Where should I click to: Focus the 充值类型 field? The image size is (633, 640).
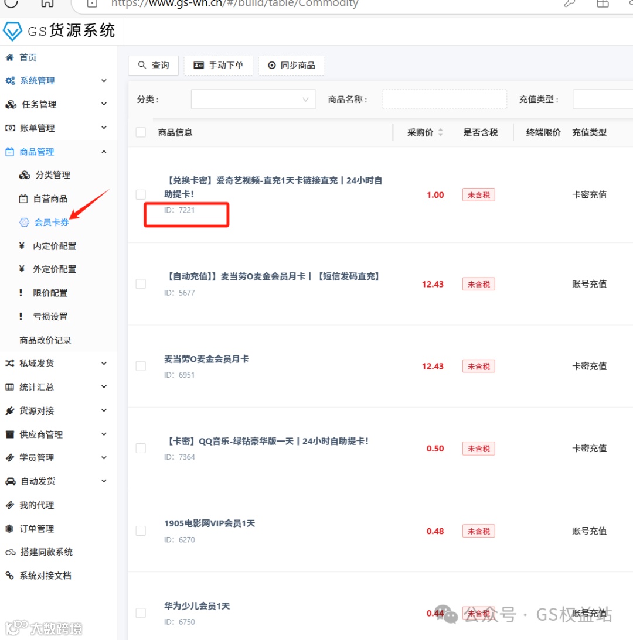tap(603, 99)
